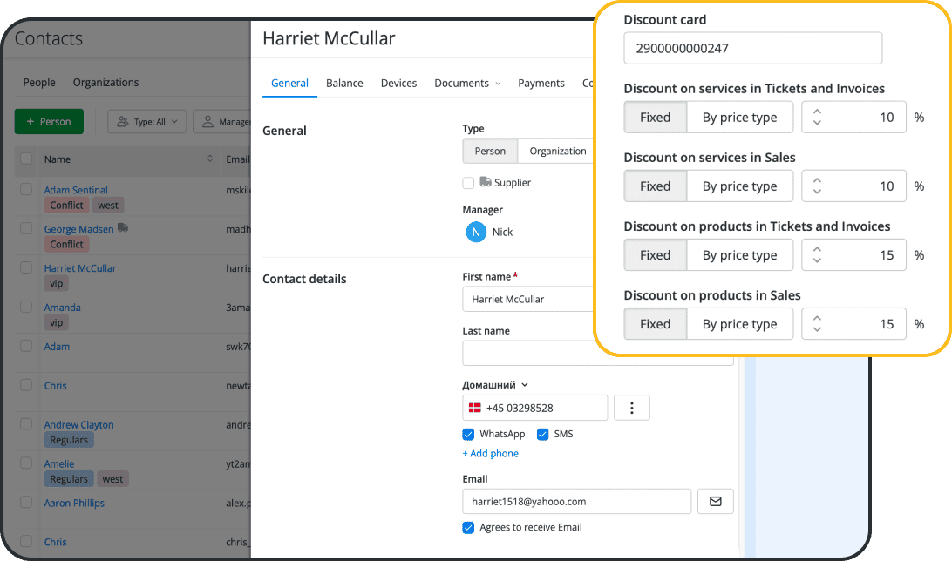The height and width of the screenshot is (561, 952).
Task: Click the Denmark flag country selector
Action: (x=475, y=408)
